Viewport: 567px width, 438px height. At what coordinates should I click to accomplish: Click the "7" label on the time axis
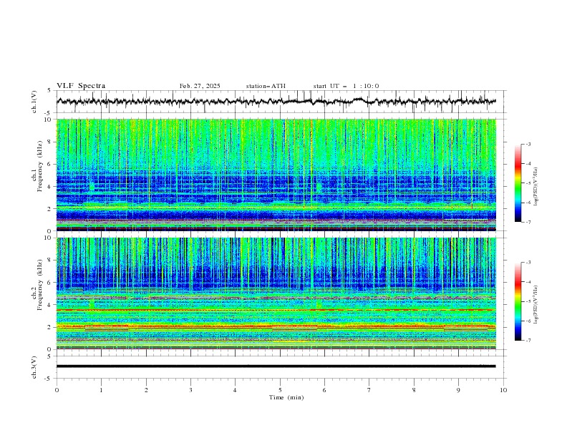(x=369, y=390)
